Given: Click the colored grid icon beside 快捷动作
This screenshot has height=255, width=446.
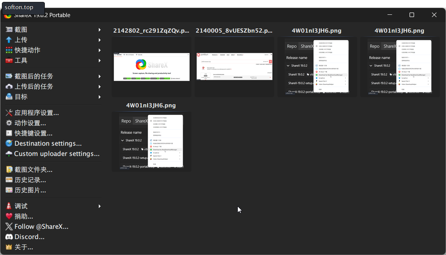Looking at the screenshot, I should [x=9, y=50].
